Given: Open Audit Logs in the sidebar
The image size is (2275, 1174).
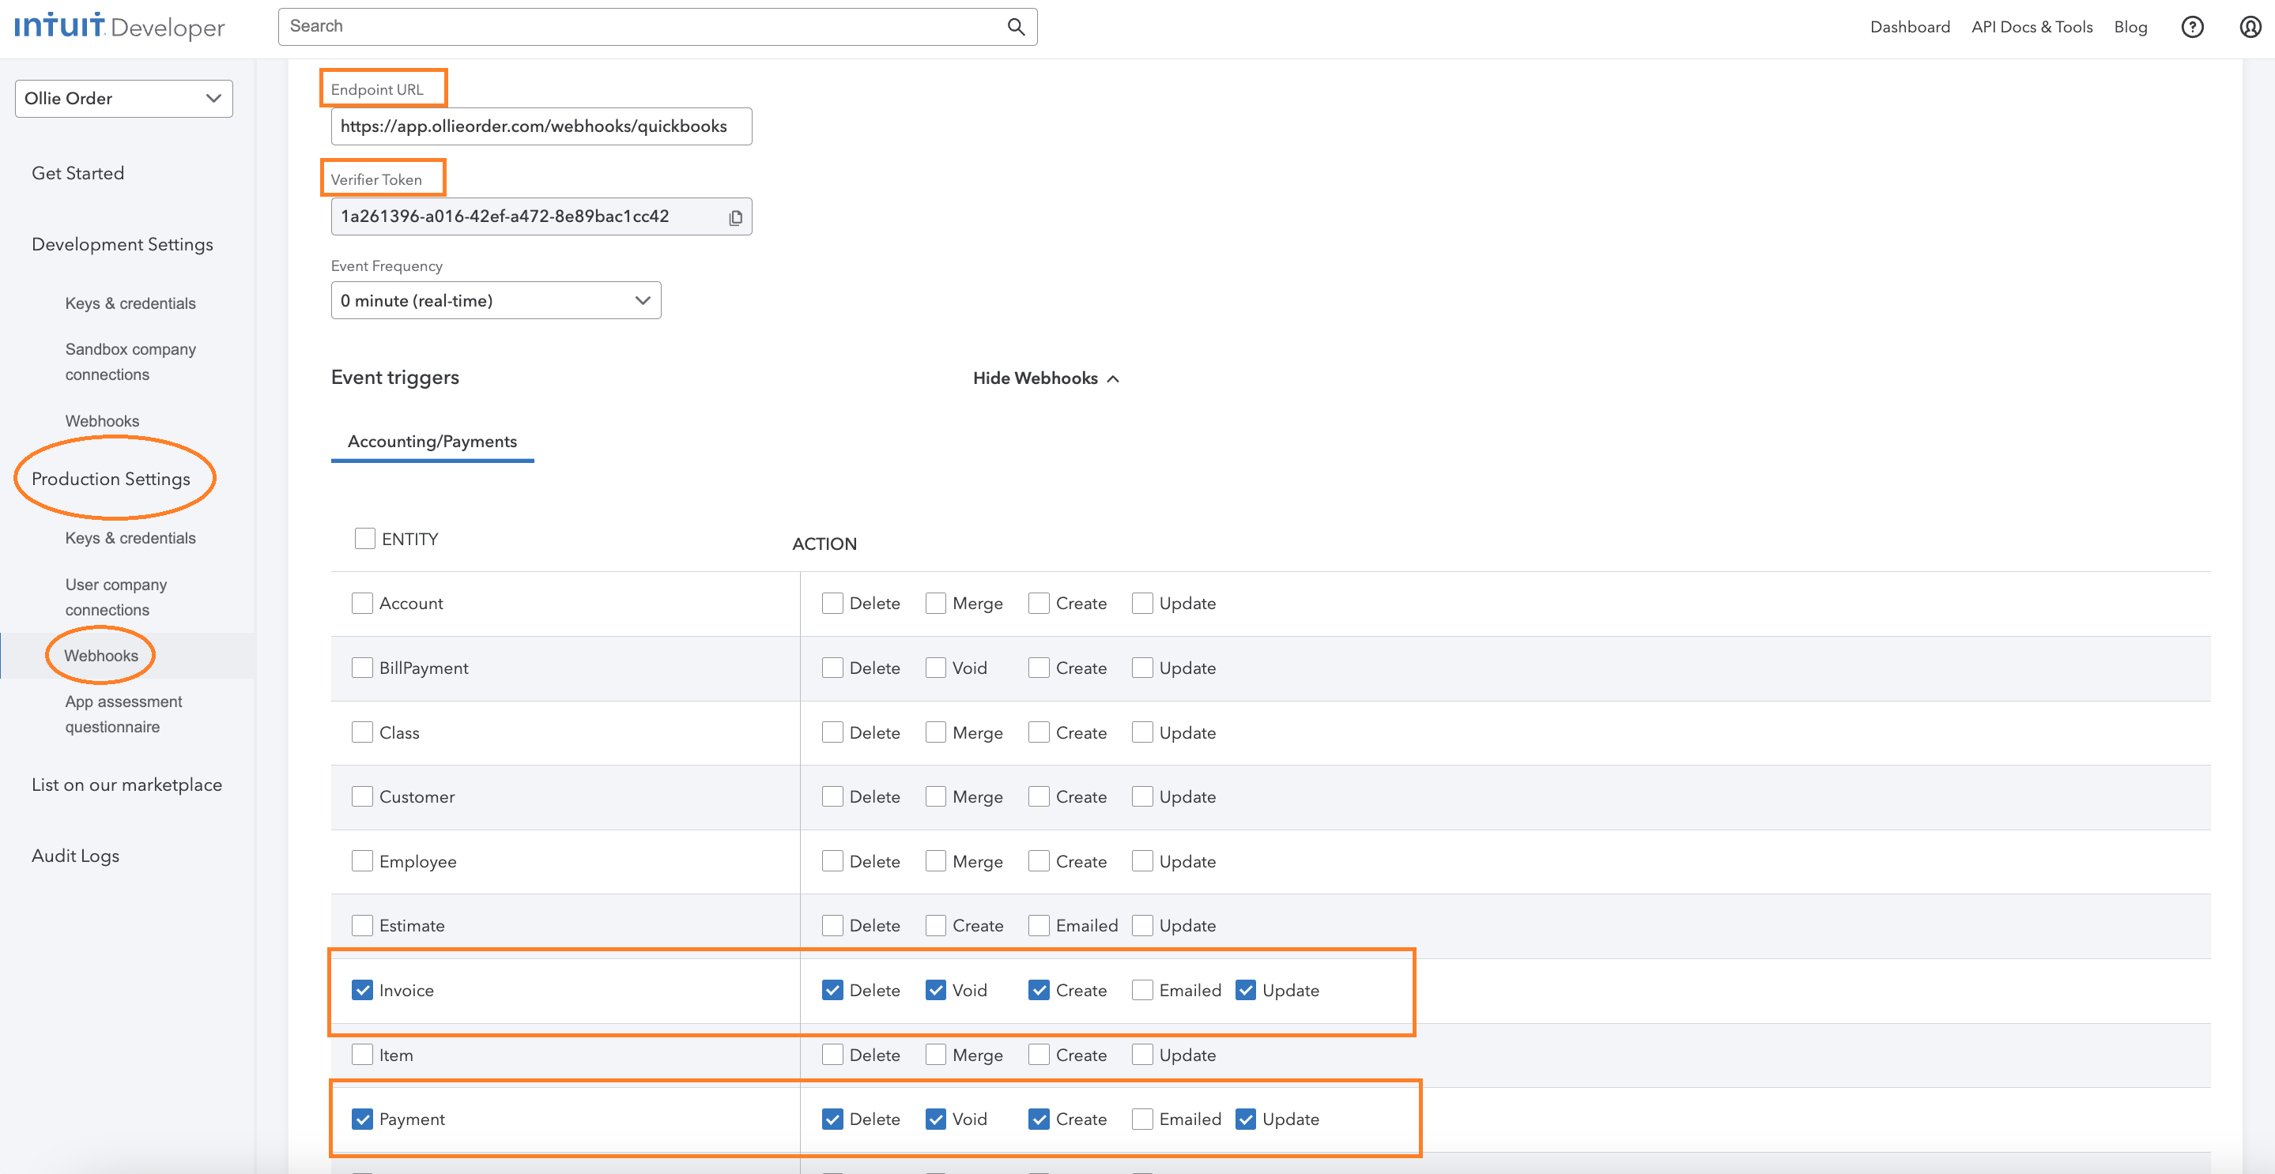Looking at the screenshot, I should pyautogui.click(x=75, y=856).
